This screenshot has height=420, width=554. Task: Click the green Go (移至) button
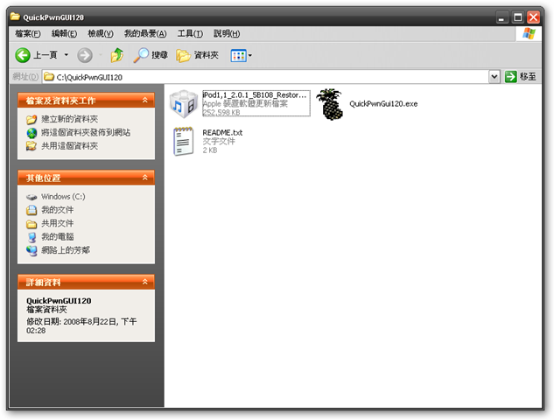tap(521, 77)
